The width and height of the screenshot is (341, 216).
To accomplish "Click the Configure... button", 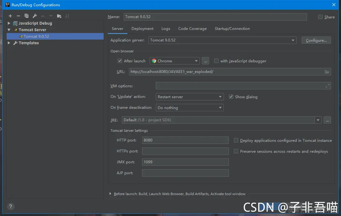I will click(x=316, y=41).
